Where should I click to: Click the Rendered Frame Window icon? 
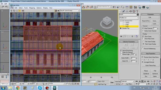tap(144, 7)
